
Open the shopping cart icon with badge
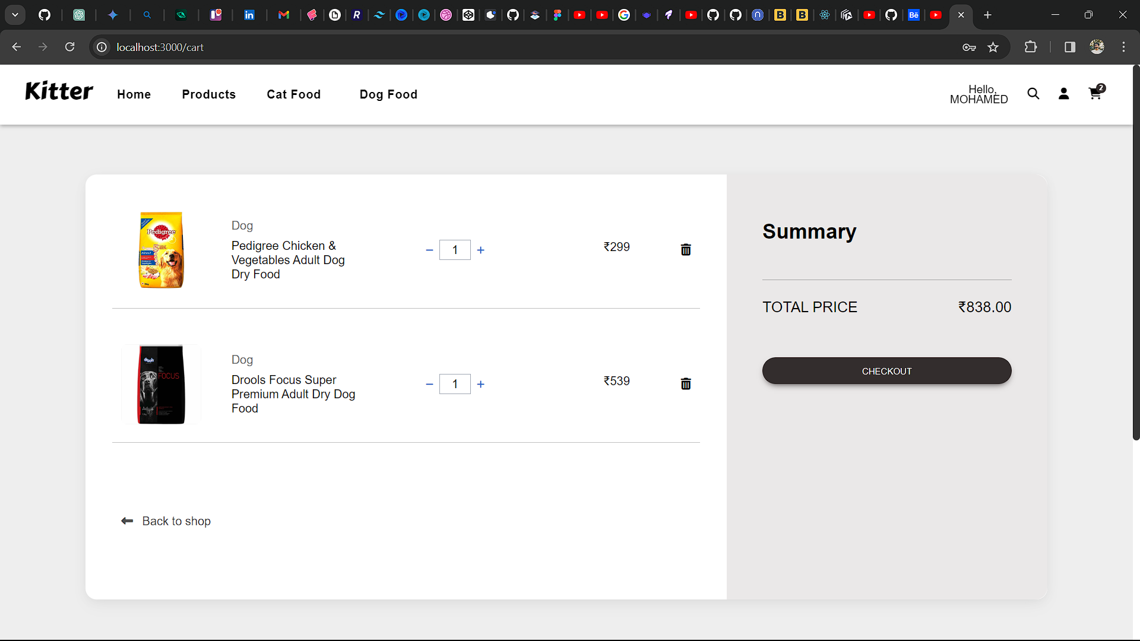pos(1095,94)
